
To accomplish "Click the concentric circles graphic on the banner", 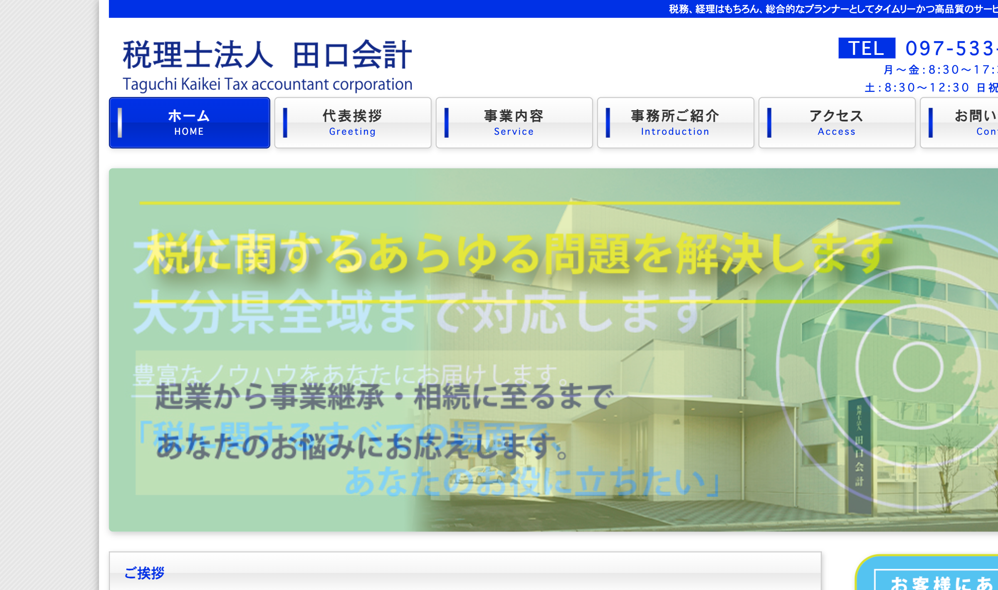I will [918, 367].
